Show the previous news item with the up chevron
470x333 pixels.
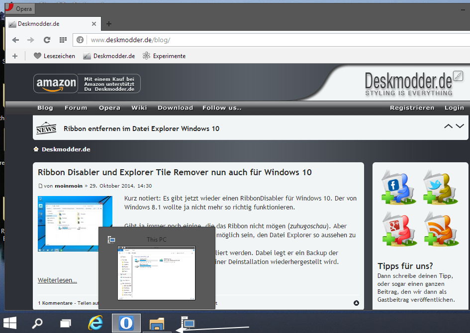point(448,126)
